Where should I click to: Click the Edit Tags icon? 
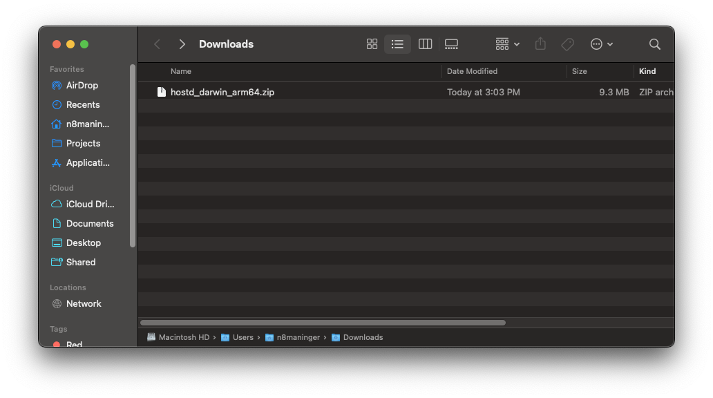(567, 44)
